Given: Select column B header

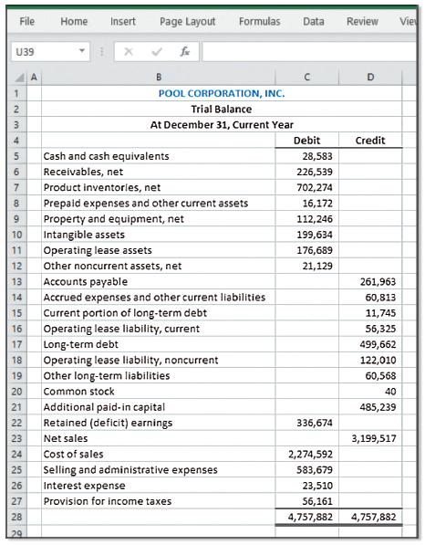Looking at the screenshot, I should point(159,78).
